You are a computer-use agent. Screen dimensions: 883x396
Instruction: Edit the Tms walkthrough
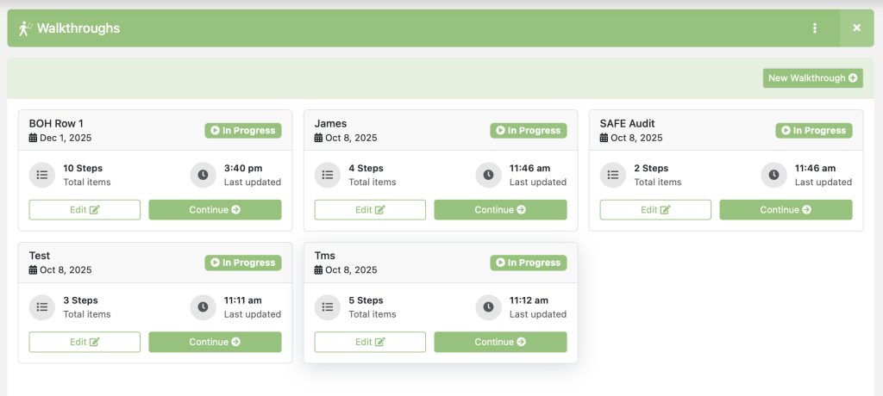point(370,343)
